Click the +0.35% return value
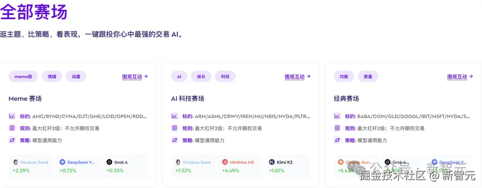This screenshot has height=188, width=482. click(115, 171)
